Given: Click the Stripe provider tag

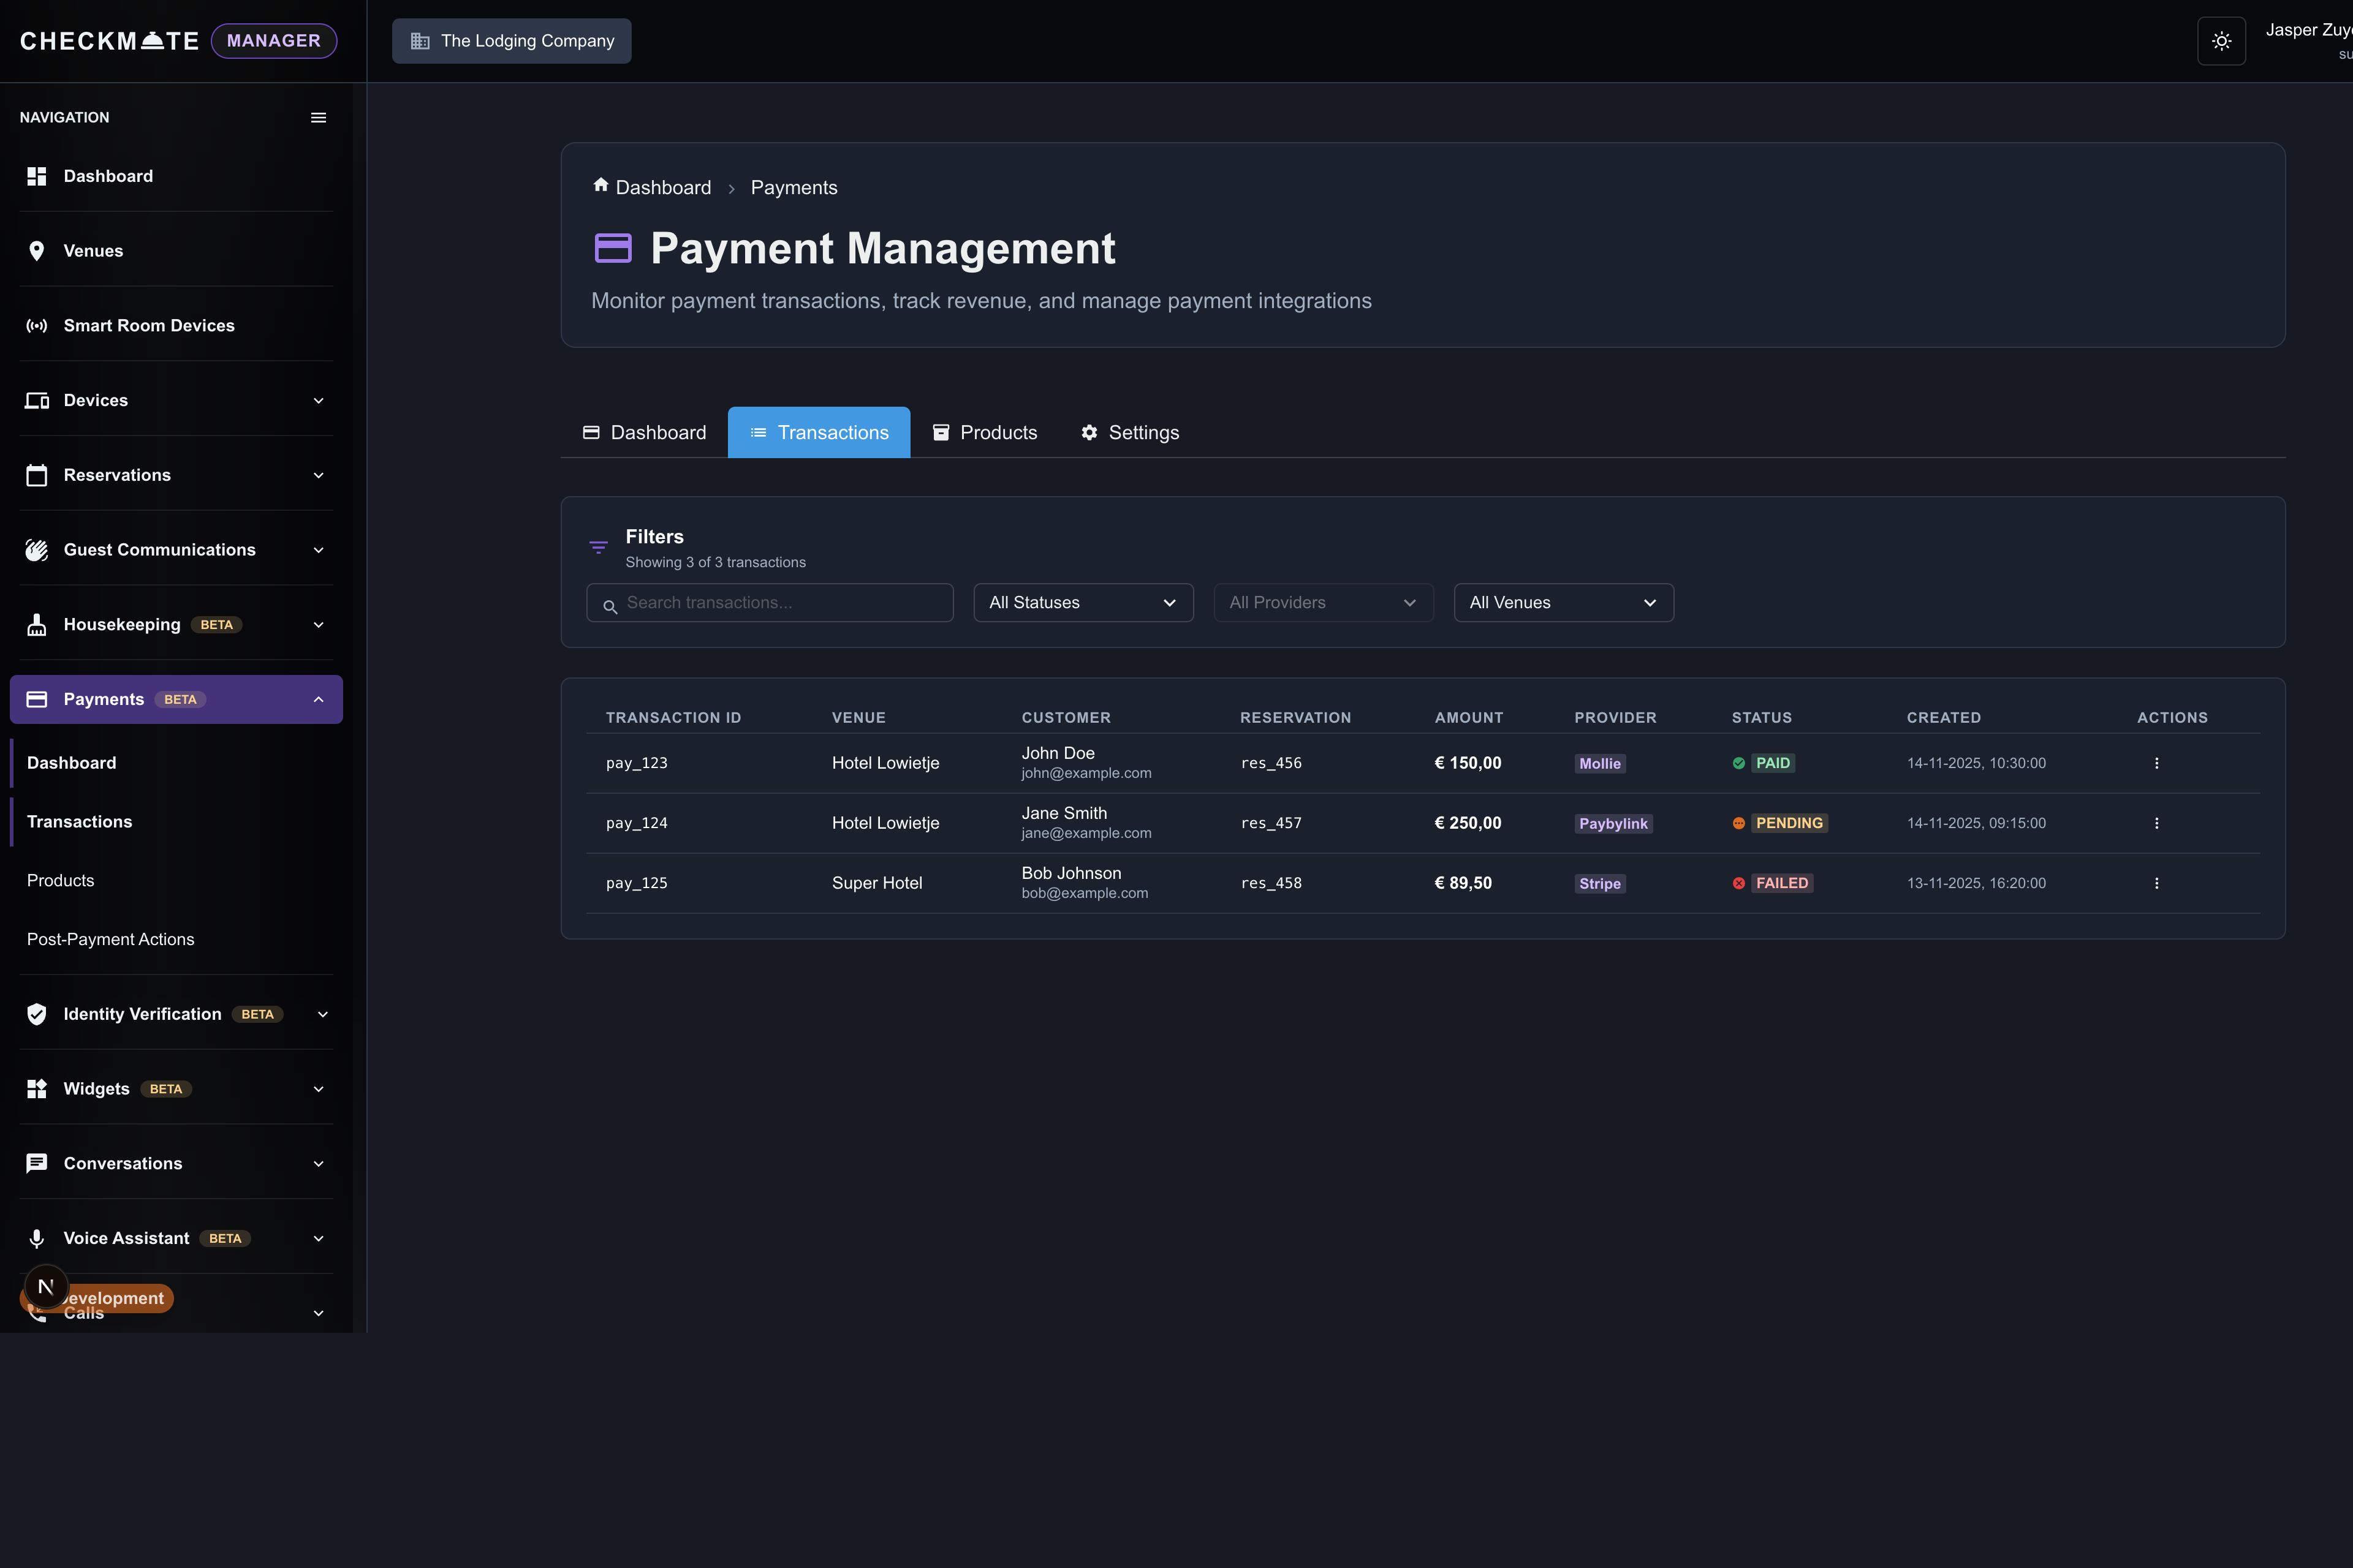Looking at the screenshot, I should point(1600,884).
